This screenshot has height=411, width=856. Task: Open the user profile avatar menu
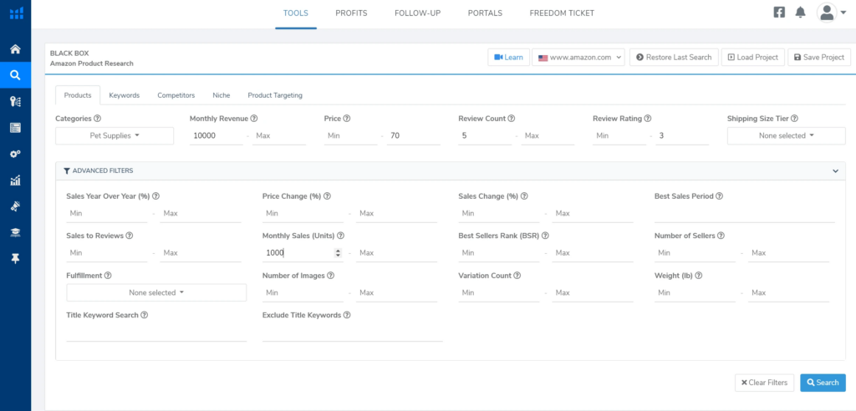point(830,13)
